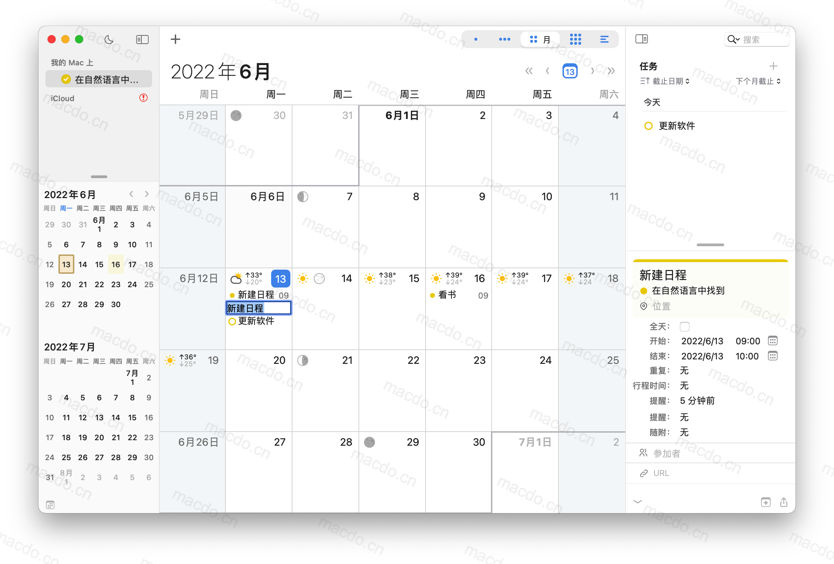The image size is (834, 564).
Task: Complete the 更新软件 task circle in task list
Action: pos(648,126)
